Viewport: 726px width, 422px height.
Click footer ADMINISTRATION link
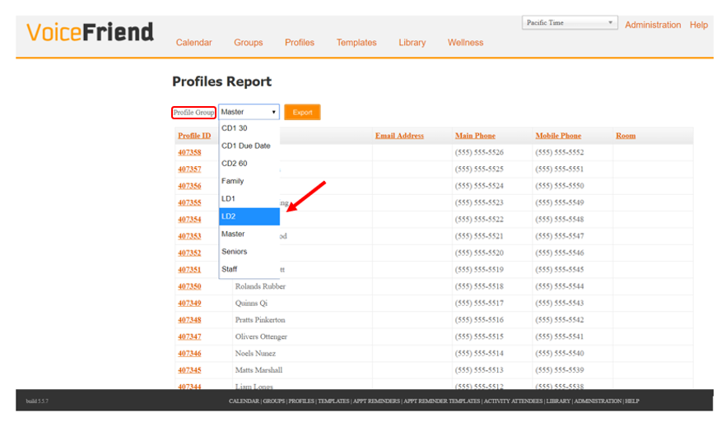click(x=598, y=401)
